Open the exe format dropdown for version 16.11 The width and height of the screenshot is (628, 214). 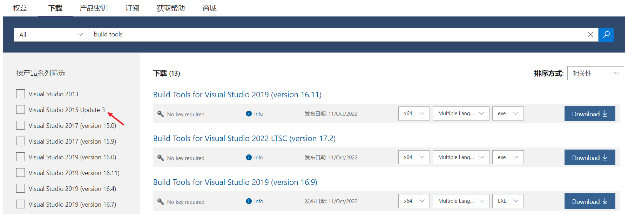pos(508,113)
